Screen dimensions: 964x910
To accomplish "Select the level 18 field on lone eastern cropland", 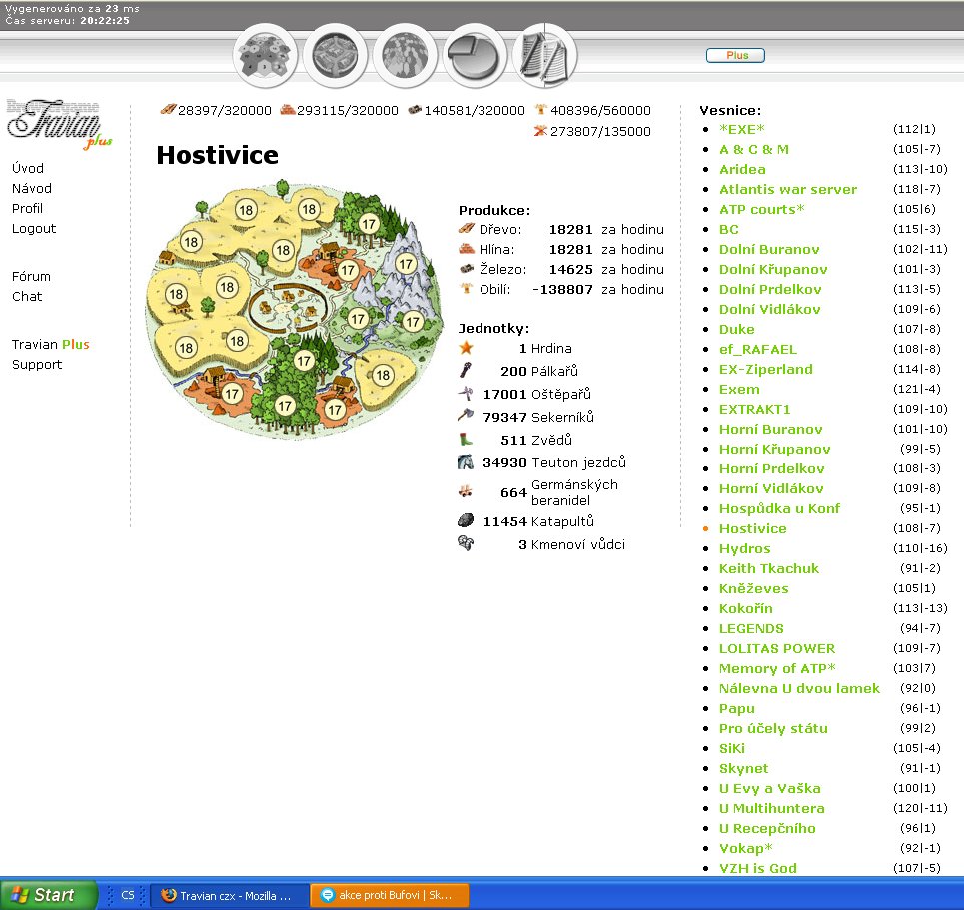I will pos(383,375).
